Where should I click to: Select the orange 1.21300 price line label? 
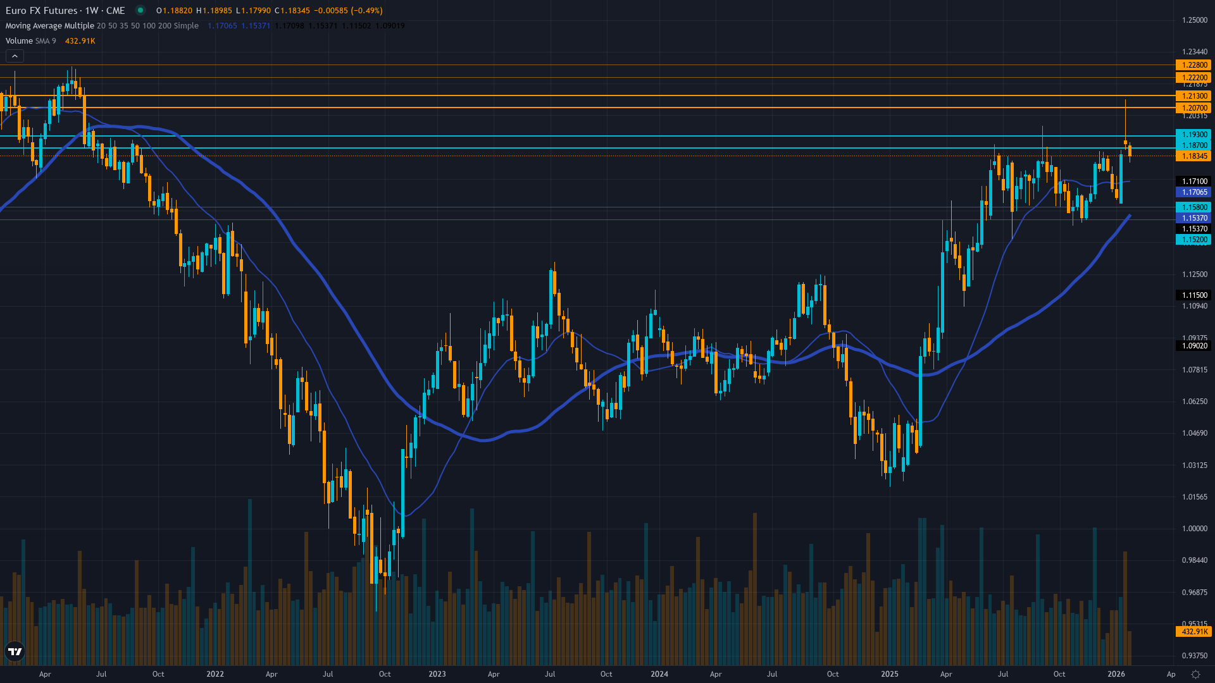1193,96
